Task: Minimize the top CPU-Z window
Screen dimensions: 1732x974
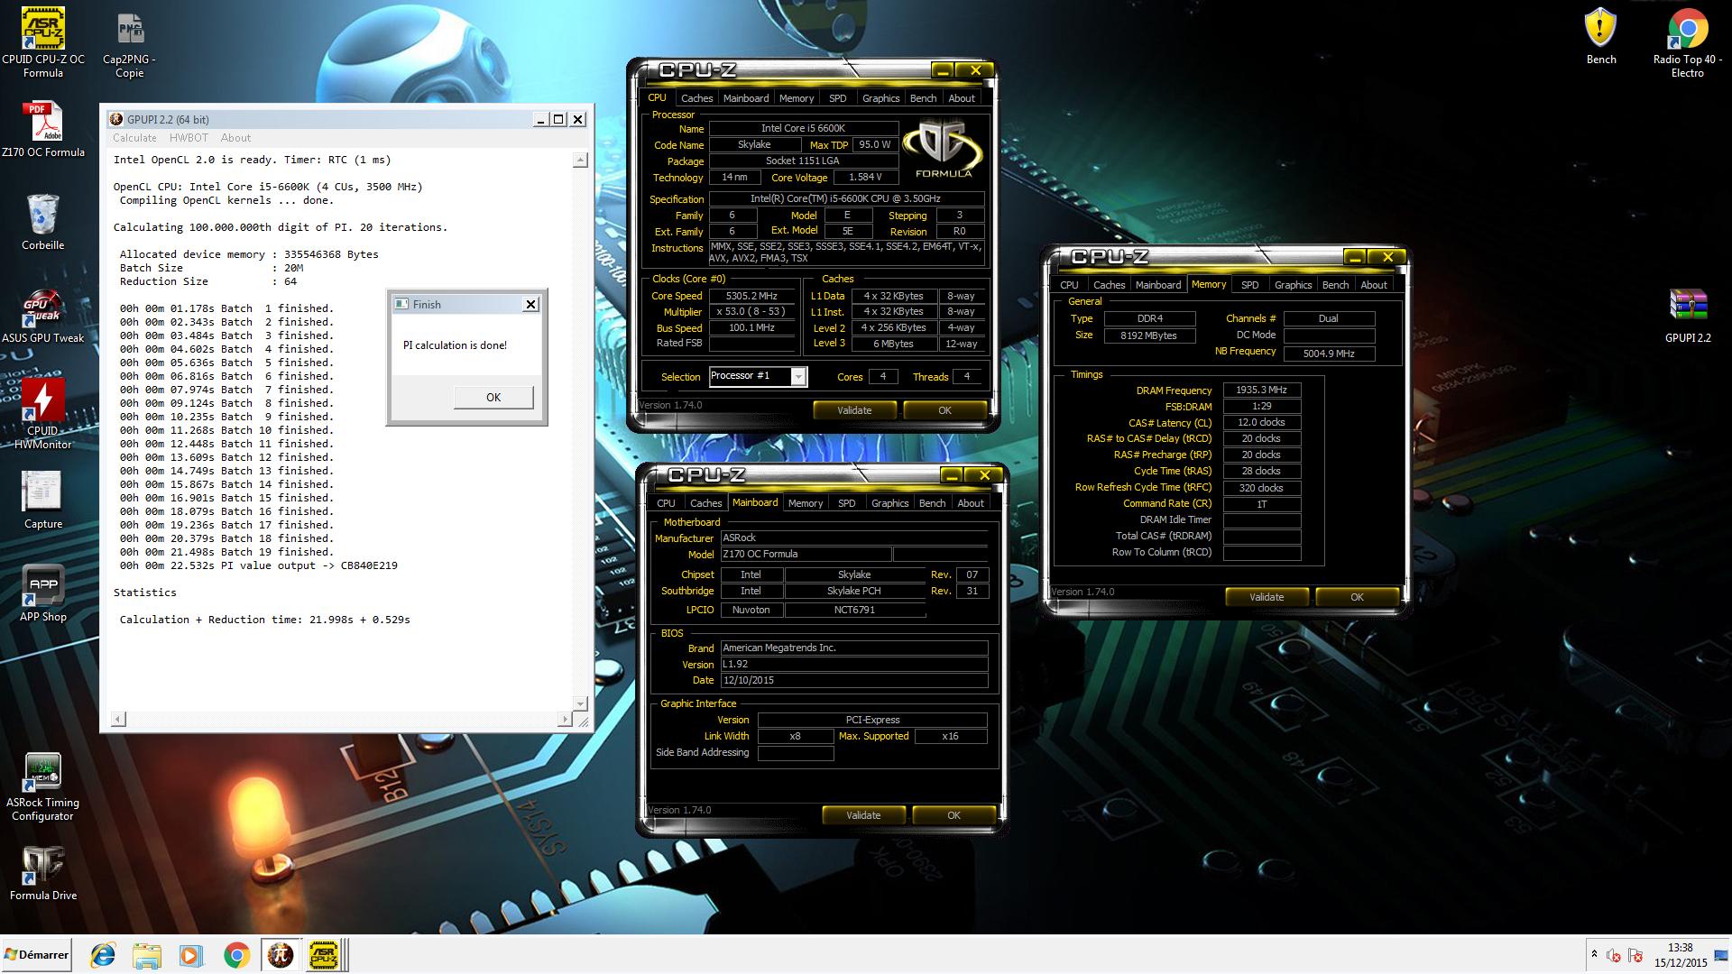Action: pos(942,69)
